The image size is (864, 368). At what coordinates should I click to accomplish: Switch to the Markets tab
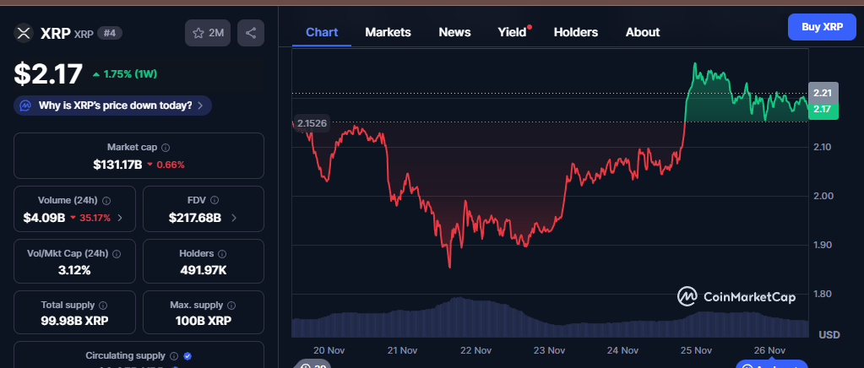[388, 32]
